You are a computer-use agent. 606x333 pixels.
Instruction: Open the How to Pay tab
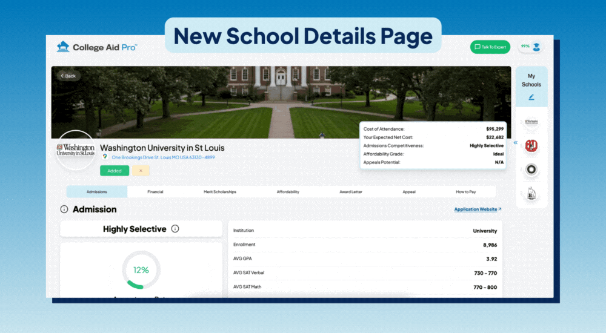click(x=465, y=191)
